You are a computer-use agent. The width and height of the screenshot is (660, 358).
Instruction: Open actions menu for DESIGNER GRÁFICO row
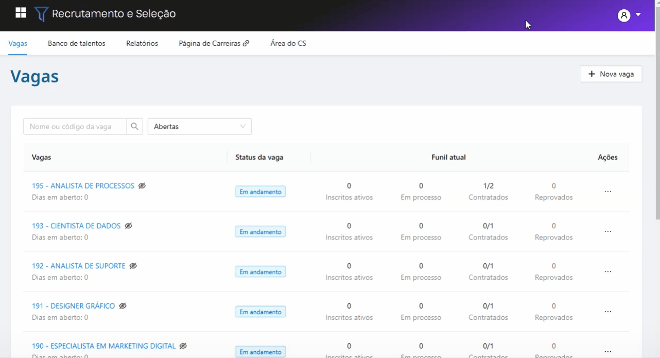click(x=608, y=312)
